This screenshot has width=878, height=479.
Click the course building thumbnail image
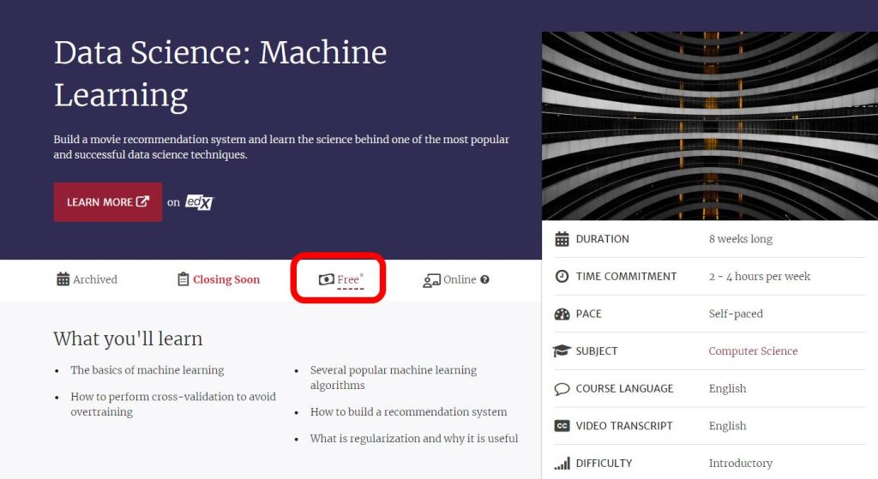pos(710,126)
